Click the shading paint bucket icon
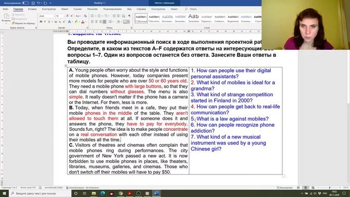350x197 pixels. point(119,22)
